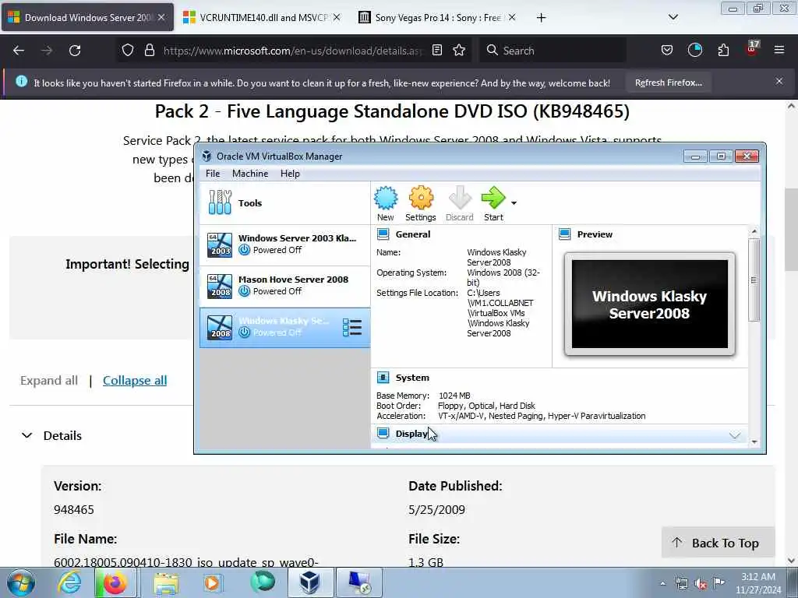Open File menu in VirtualBox Manager
The width and height of the screenshot is (798, 598).
[213, 174]
